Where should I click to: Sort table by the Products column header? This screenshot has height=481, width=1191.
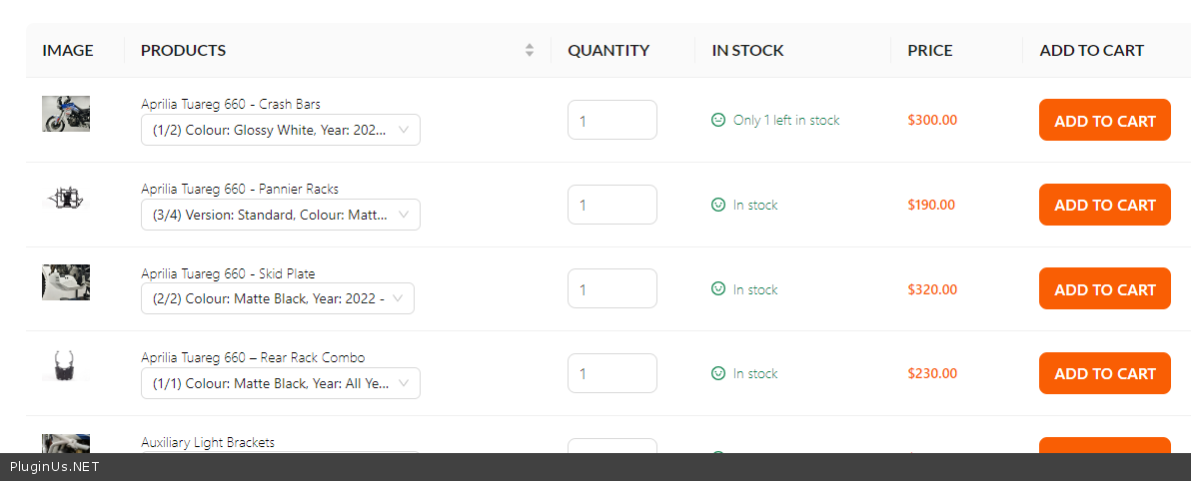[x=184, y=50]
